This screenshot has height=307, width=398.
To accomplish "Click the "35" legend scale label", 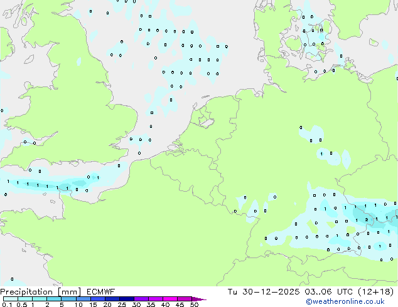I will [x=151, y=304].
